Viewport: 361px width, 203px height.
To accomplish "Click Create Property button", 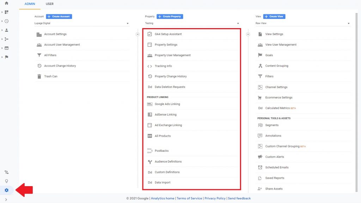I will click(170, 17).
